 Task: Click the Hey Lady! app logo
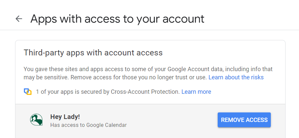coord(36,120)
